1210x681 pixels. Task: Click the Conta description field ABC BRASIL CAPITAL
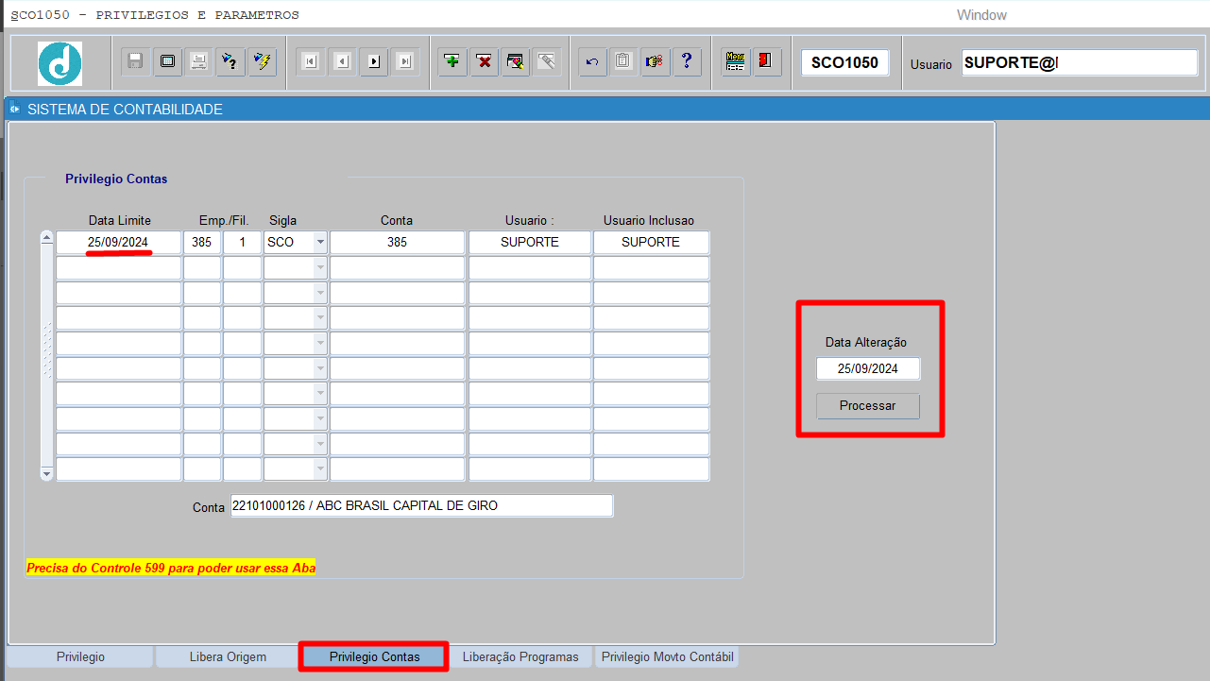(x=421, y=506)
